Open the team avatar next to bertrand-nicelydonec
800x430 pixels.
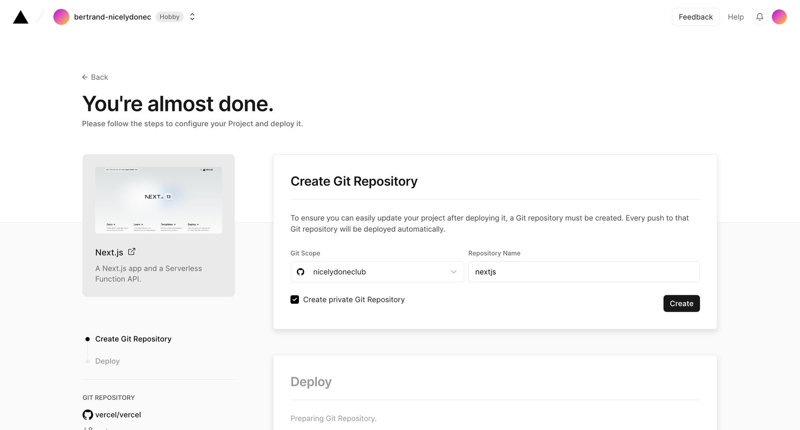click(x=61, y=17)
